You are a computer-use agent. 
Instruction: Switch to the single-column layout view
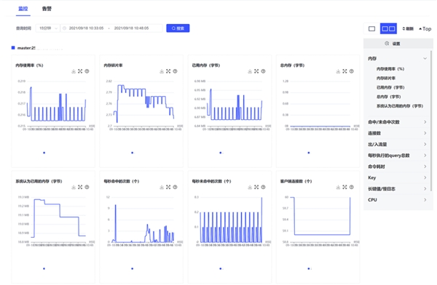pos(371,28)
